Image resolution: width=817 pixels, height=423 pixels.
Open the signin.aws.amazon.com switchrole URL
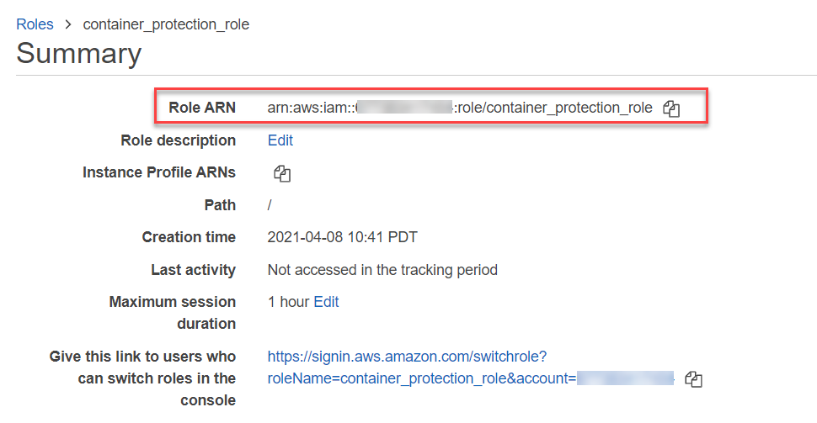(x=407, y=357)
